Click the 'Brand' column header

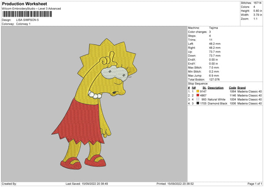[242, 88]
